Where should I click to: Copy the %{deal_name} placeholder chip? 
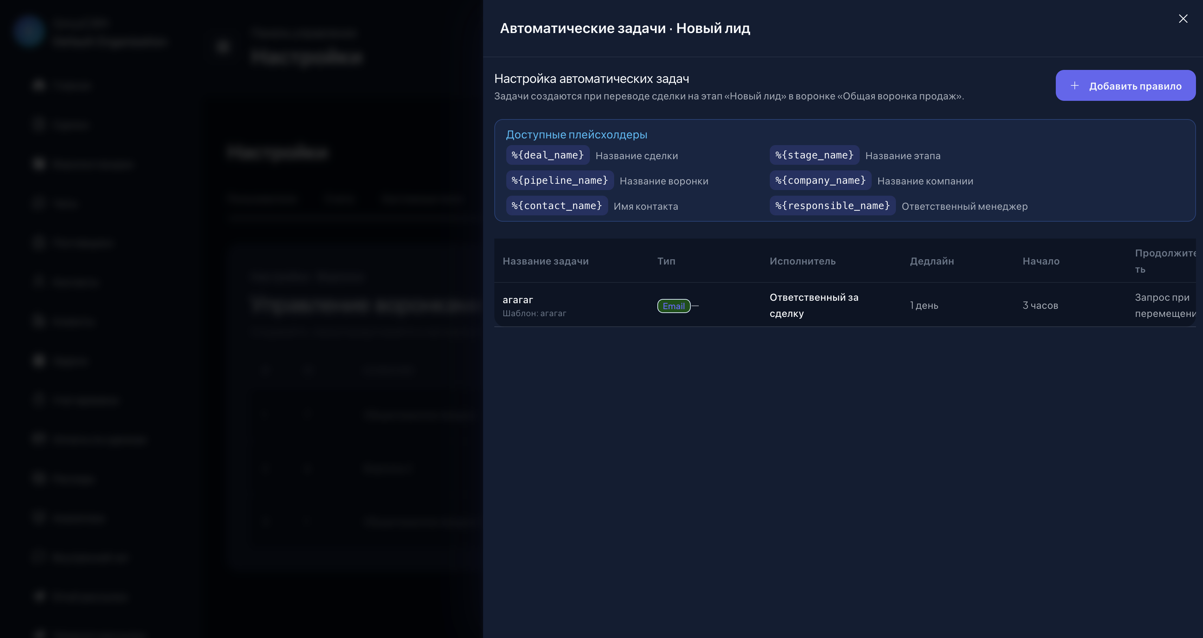[547, 155]
